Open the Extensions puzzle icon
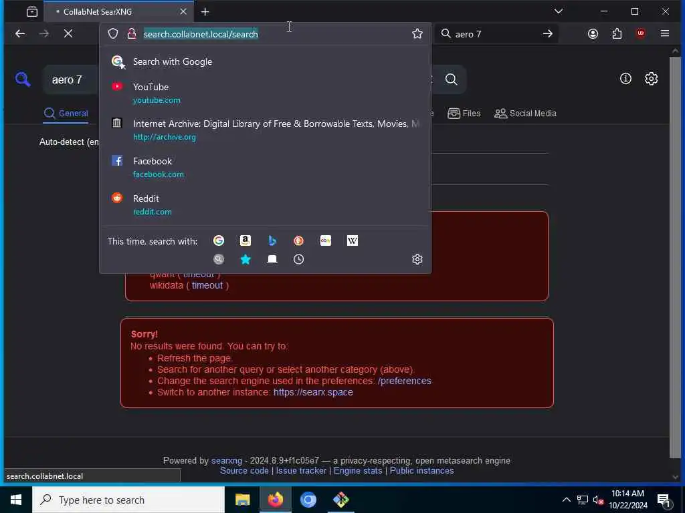Screen dimensions: 685x513 (617, 33)
